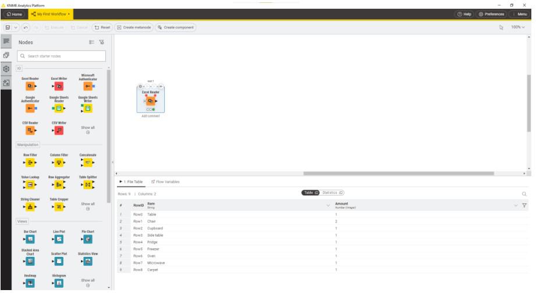Choose the Google Authenticator node
The image size is (536, 293).
(x=30, y=108)
